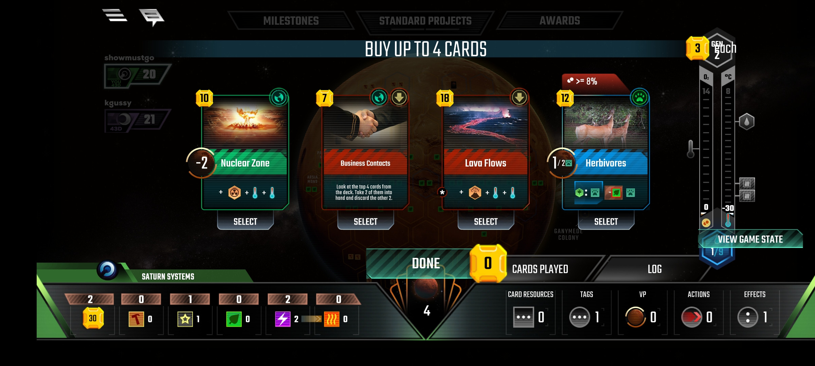Select the Herbivores card

(606, 221)
